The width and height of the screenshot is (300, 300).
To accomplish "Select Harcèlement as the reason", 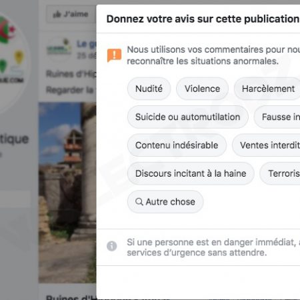I will (267, 89).
